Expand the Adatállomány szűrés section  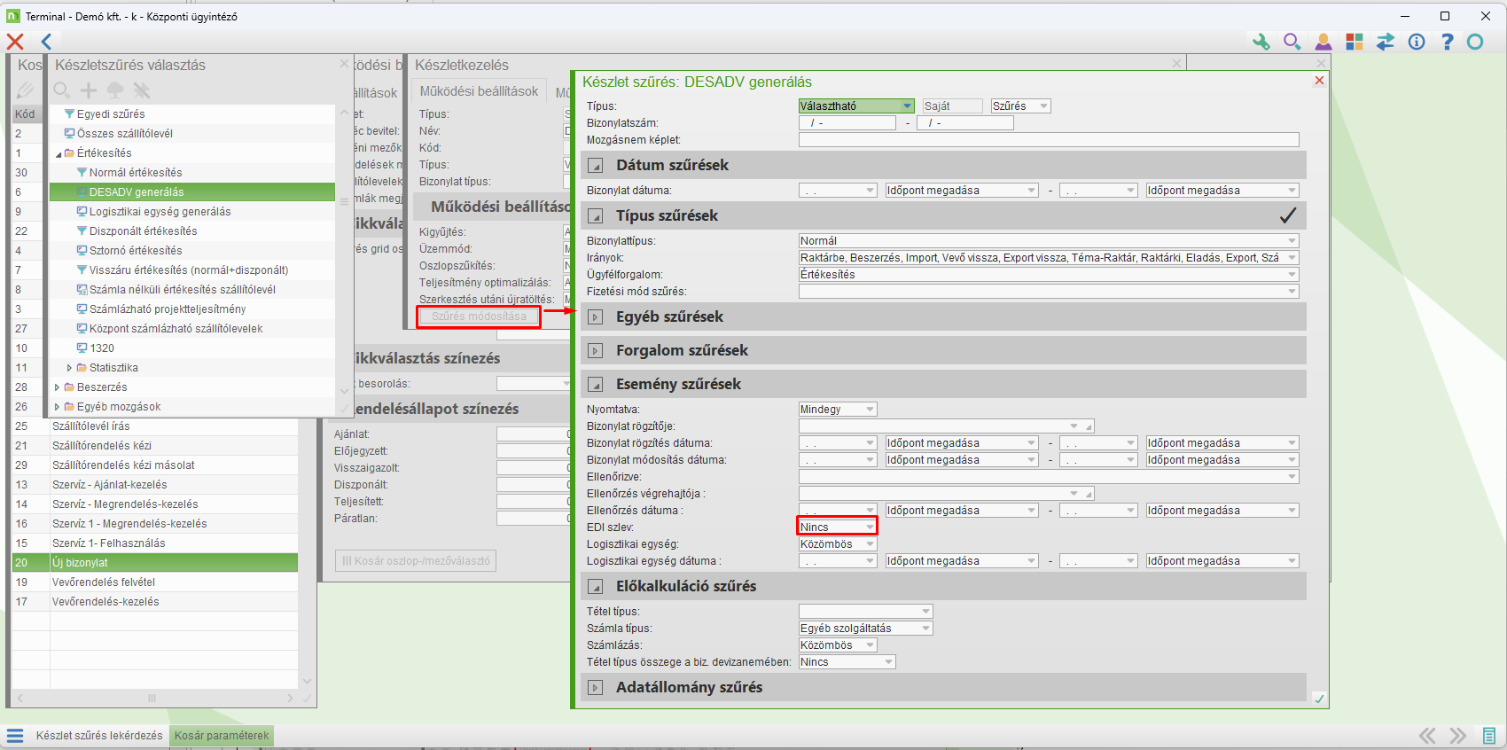pyautogui.click(x=596, y=688)
